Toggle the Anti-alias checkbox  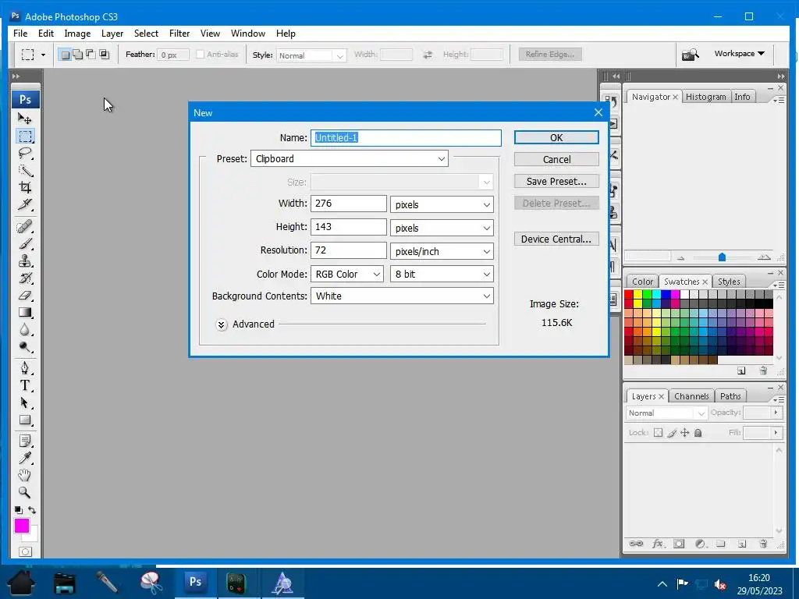pyautogui.click(x=201, y=54)
